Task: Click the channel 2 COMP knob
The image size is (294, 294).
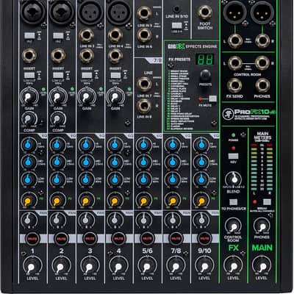Action: click(57, 119)
